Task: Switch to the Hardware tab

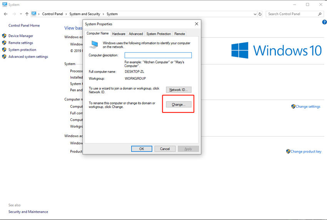Action: (x=118, y=34)
